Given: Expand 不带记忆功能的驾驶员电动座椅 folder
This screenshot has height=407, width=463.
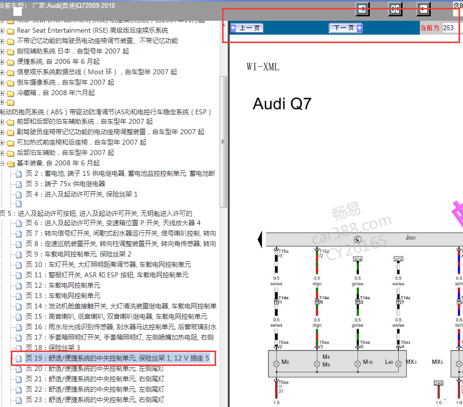Looking at the screenshot, I should (2, 41).
